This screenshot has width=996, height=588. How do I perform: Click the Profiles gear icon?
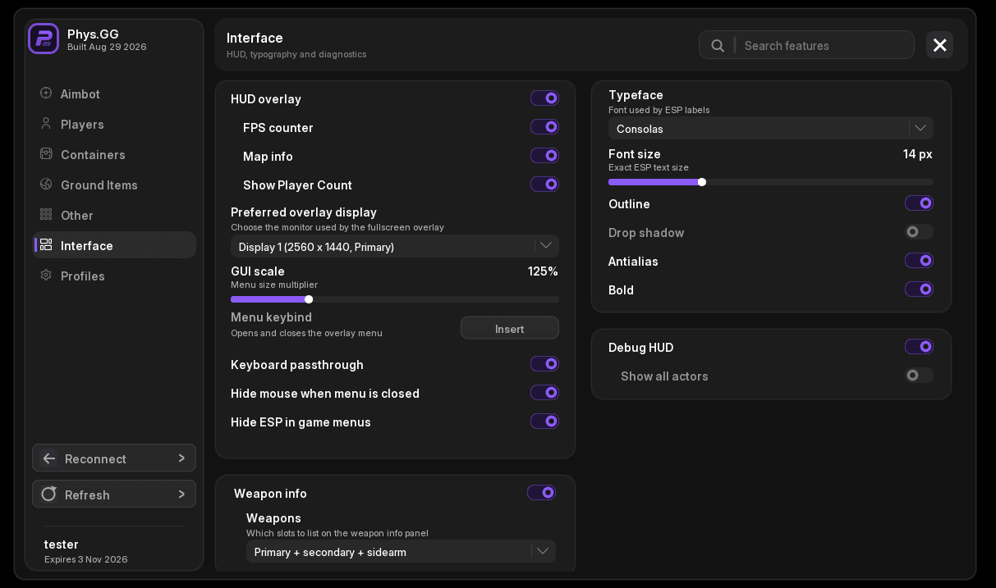[x=46, y=276]
